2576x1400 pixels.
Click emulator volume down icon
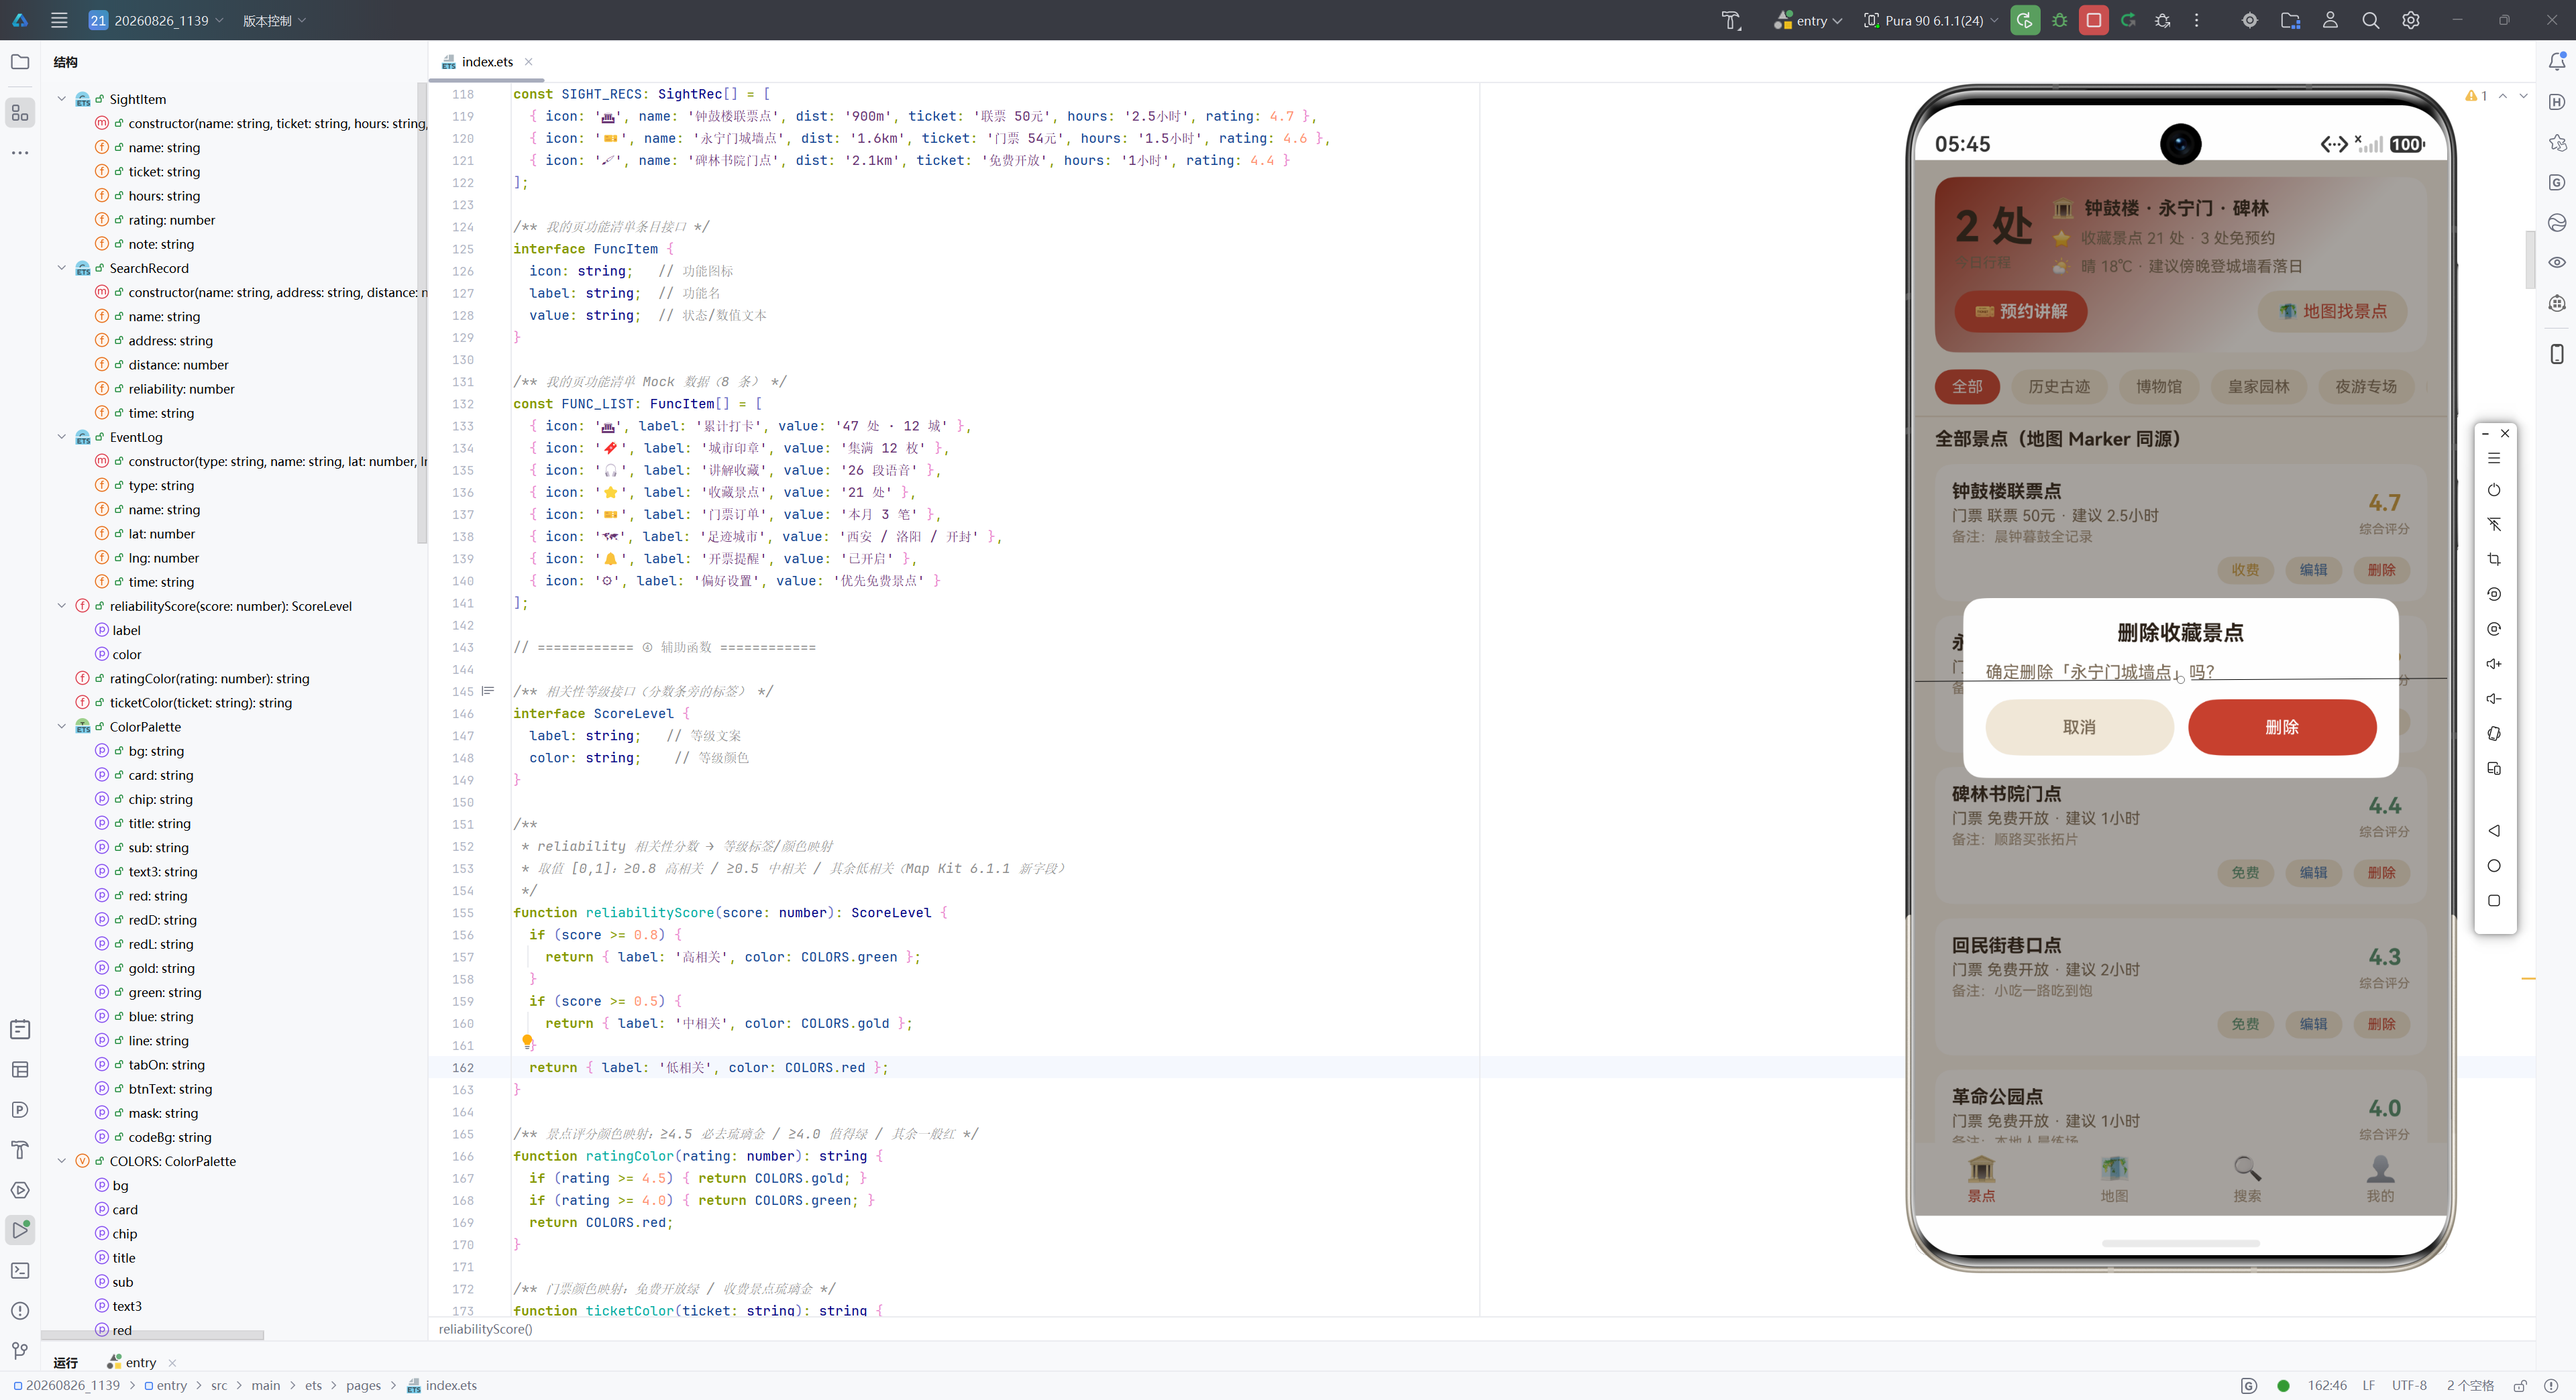coord(2494,699)
